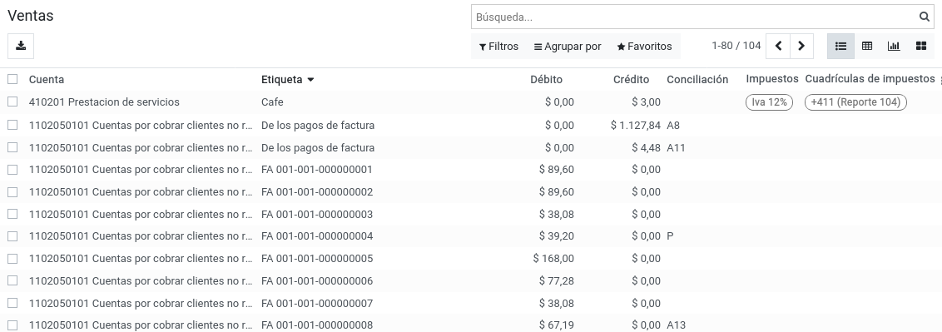Click the Cafe label cell
The image size is (942, 332).
272,102
